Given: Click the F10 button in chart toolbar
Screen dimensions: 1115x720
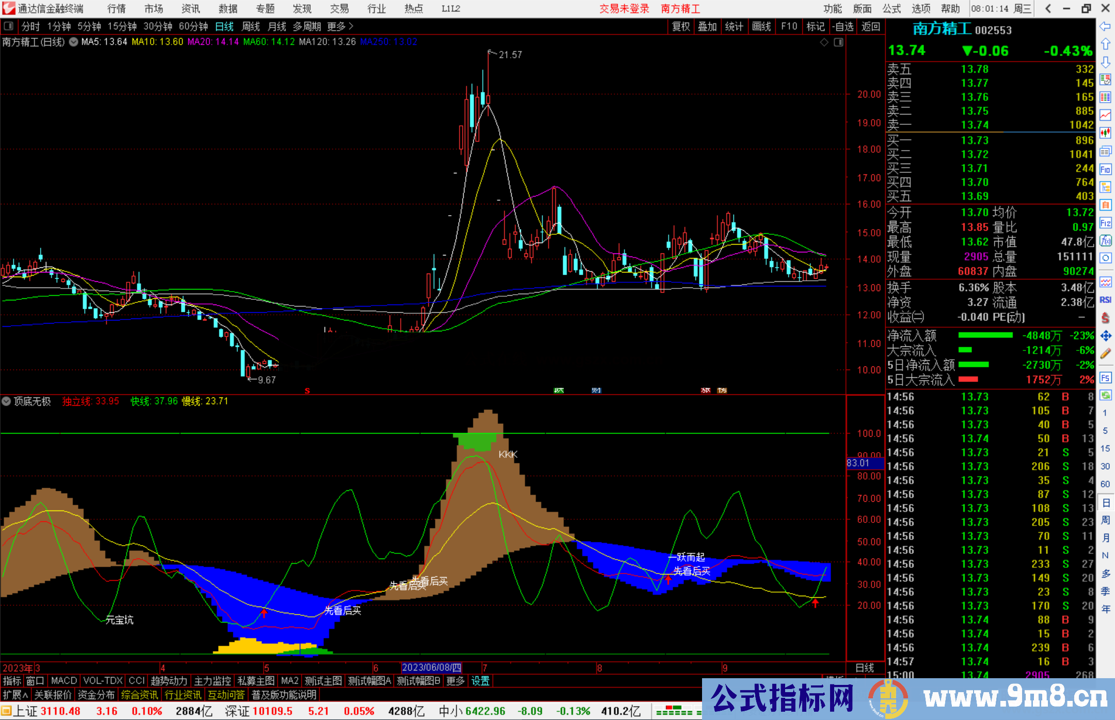Looking at the screenshot, I should (789, 26).
